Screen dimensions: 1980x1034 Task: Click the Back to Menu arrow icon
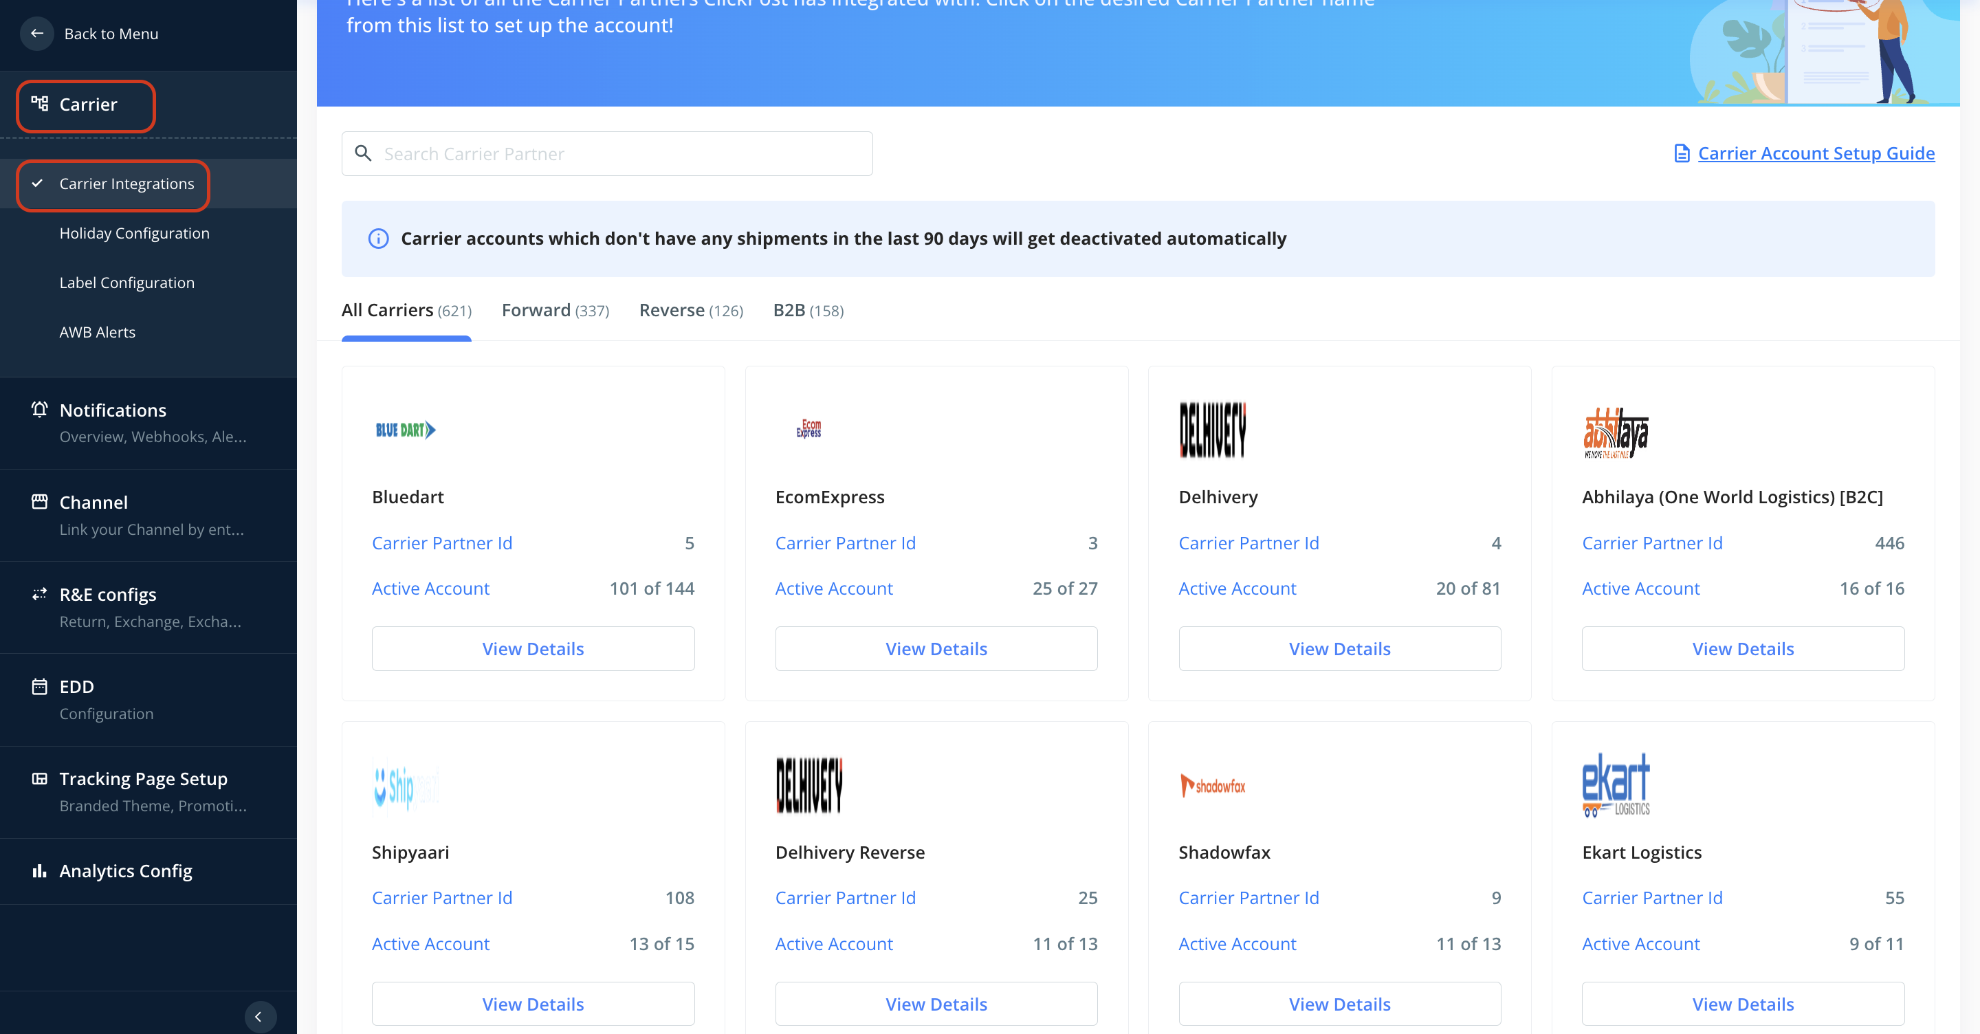point(37,33)
